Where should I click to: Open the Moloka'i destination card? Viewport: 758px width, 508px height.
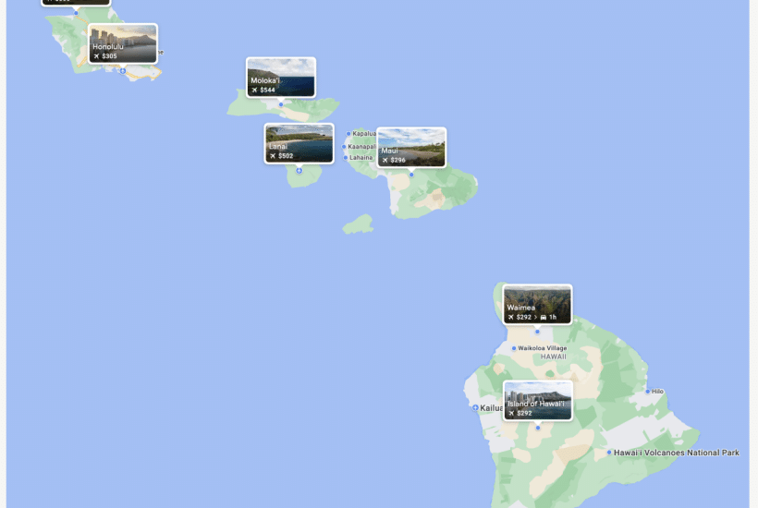pos(281,78)
